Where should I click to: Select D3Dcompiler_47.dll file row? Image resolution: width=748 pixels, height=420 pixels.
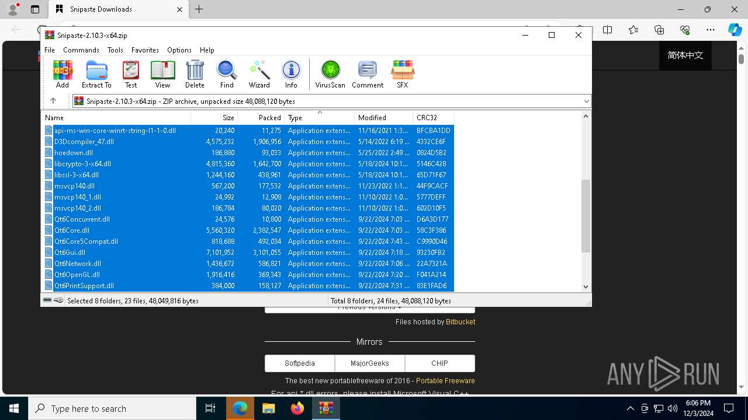tap(248, 142)
